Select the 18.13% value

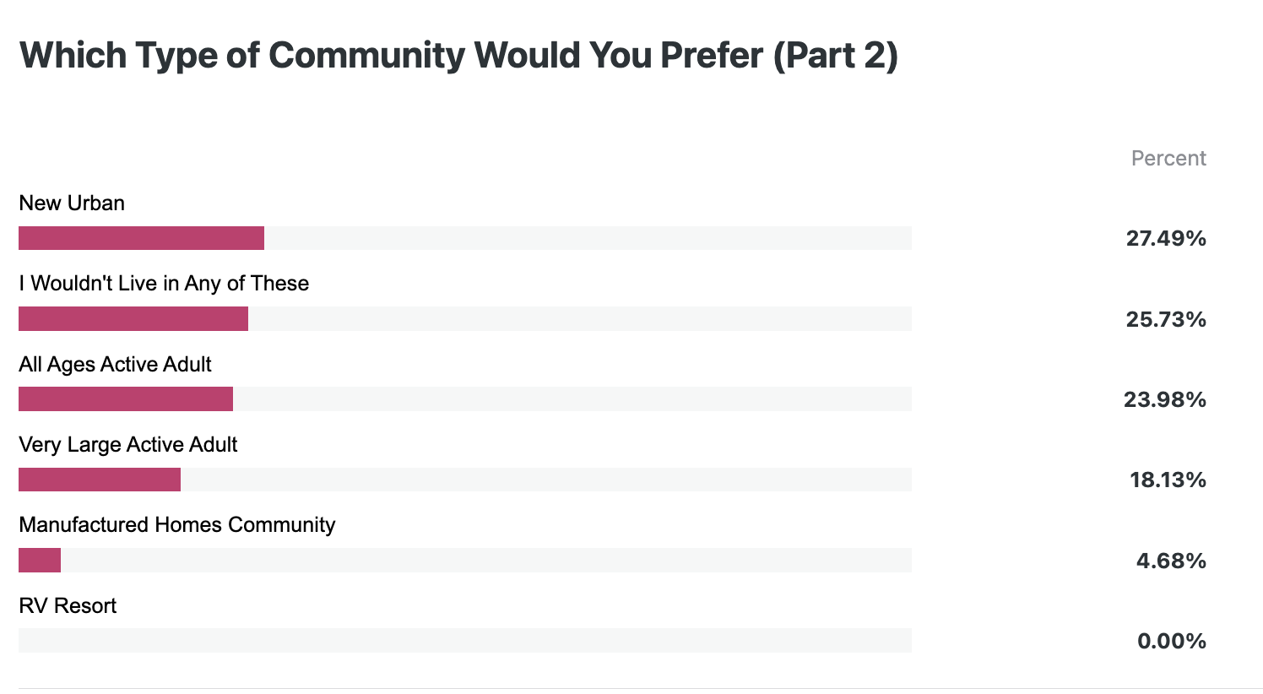1168,480
